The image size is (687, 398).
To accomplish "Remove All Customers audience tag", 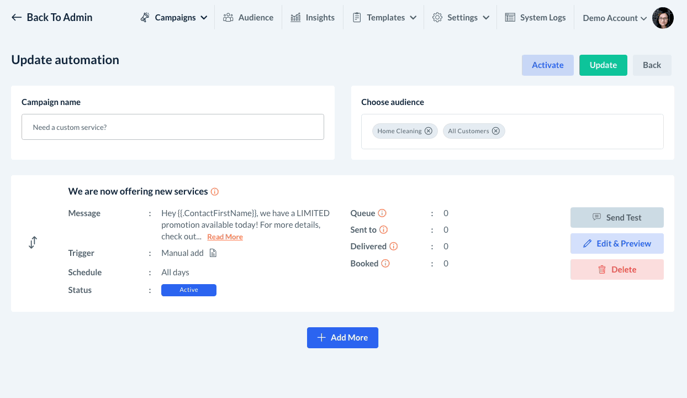I will point(496,131).
